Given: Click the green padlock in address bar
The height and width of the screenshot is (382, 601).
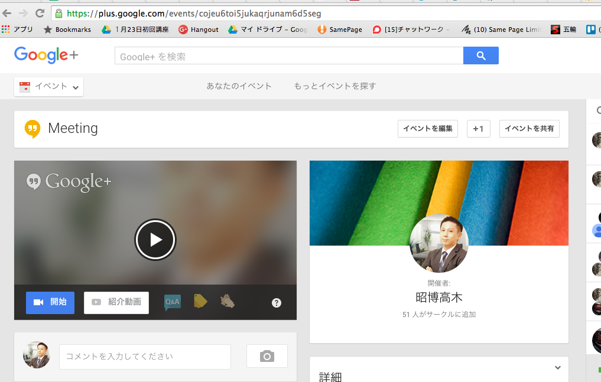Looking at the screenshot, I should [59, 14].
